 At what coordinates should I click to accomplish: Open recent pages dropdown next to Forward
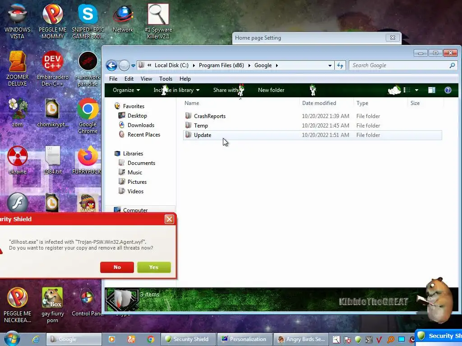tap(133, 66)
